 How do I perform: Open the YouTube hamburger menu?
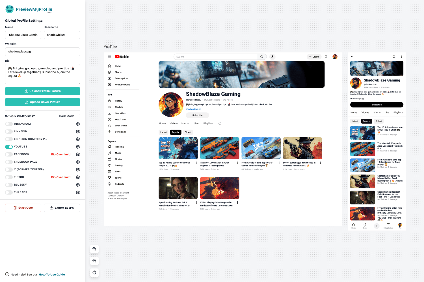pos(109,57)
